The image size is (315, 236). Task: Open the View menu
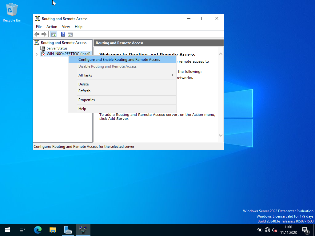tap(66, 27)
